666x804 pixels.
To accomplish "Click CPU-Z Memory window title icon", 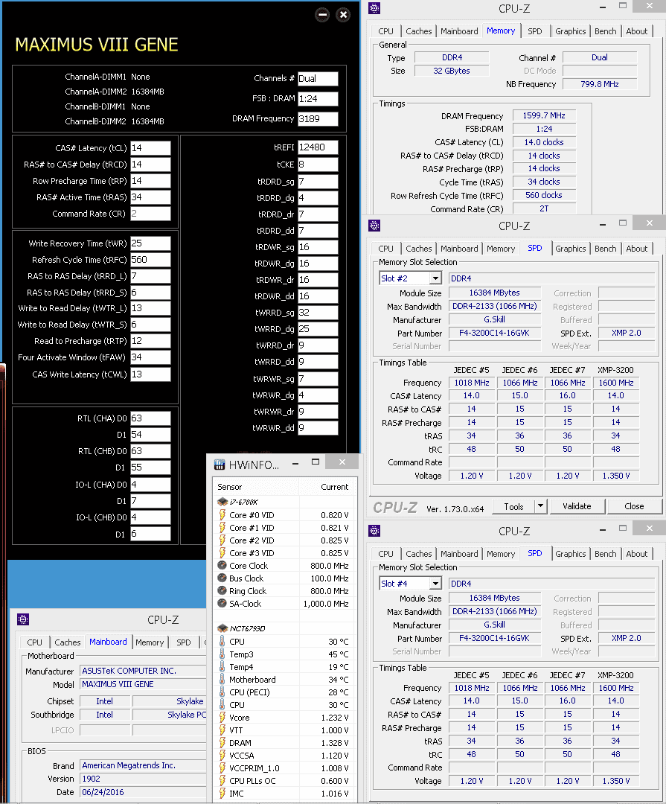I will [375, 7].
